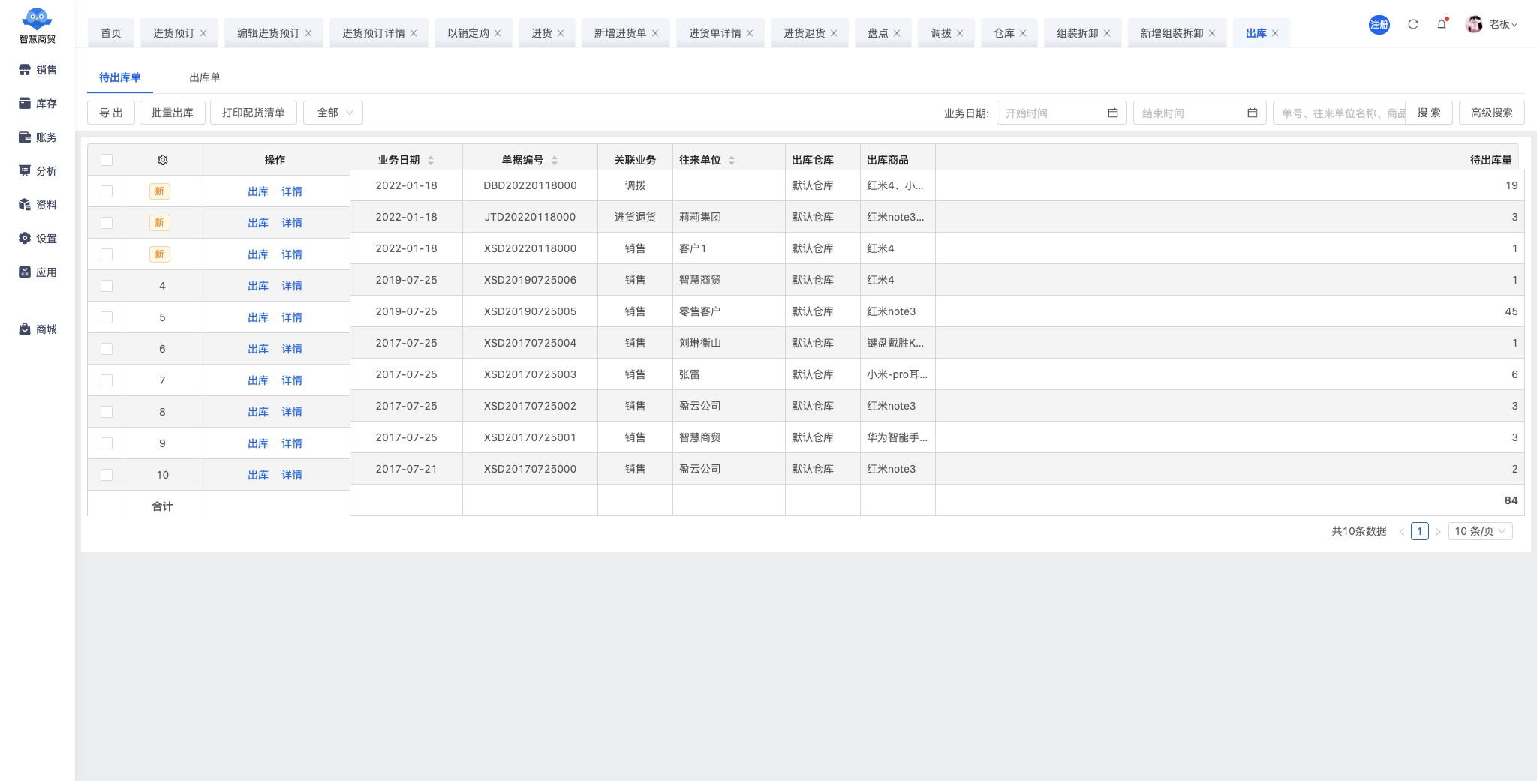This screenshot has width=1537, height=781.
Task: Go to previous page arrow
Action: pyautogui.click(x=1401, y=532)
